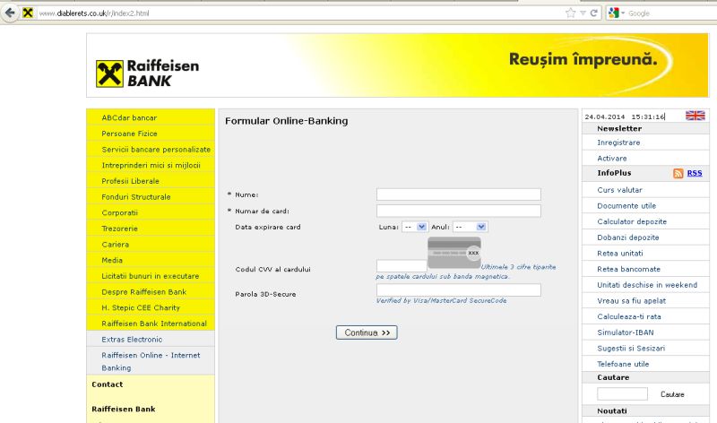Click the browser back arrow button
The image size is (717, 423).
[10, 13]
